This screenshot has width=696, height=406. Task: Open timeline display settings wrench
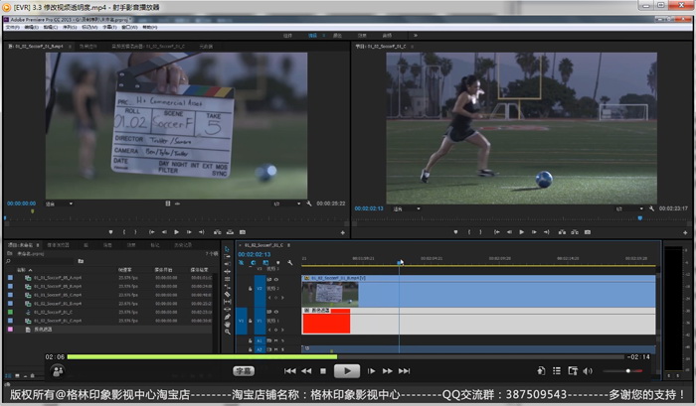290,263
